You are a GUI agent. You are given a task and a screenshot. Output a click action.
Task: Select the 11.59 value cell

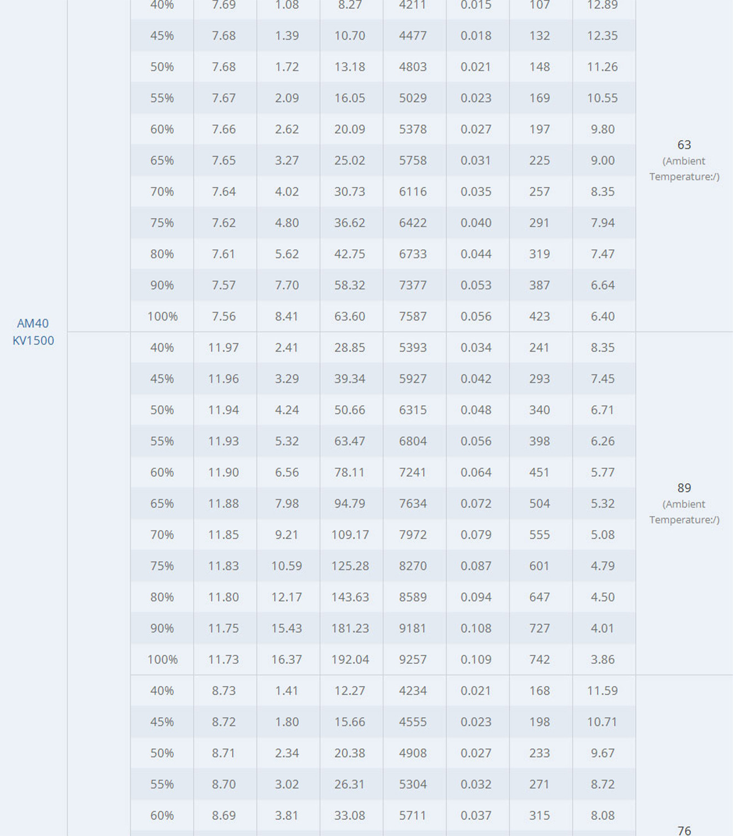(x=603, y=690)
